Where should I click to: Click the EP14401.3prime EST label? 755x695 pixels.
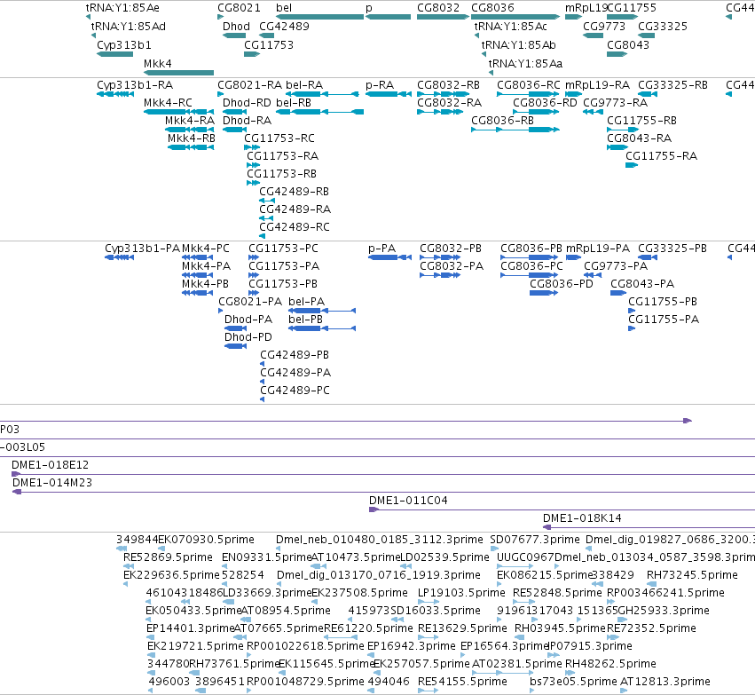click(x=190, y=628)
